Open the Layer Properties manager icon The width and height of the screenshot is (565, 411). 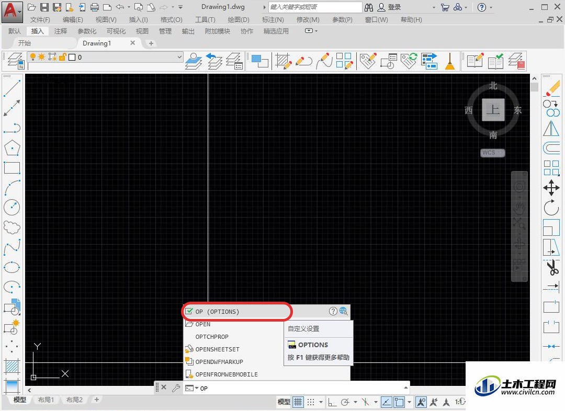tap(16, 61)
